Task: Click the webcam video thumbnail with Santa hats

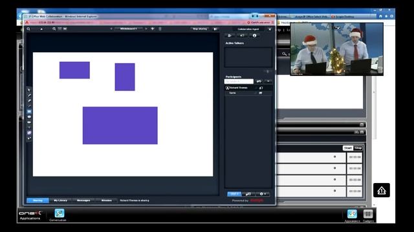Action: pos(336,49)
